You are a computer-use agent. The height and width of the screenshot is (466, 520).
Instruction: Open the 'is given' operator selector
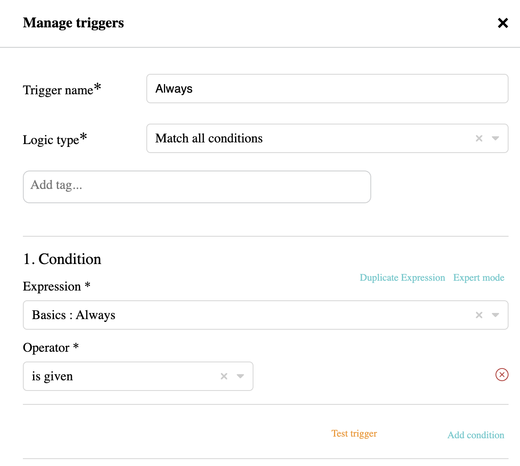tap(138, 376)
